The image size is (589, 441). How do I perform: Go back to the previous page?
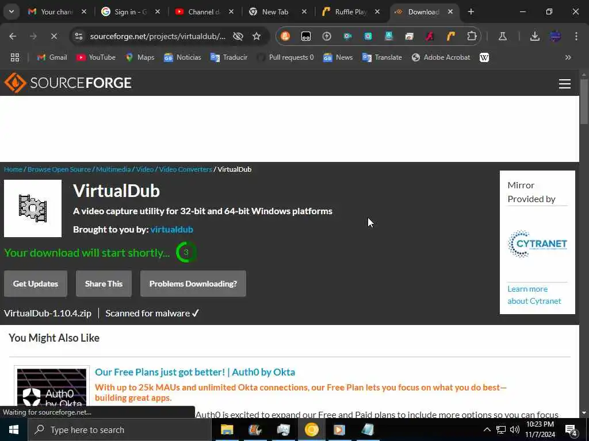[x=13, y=36]
